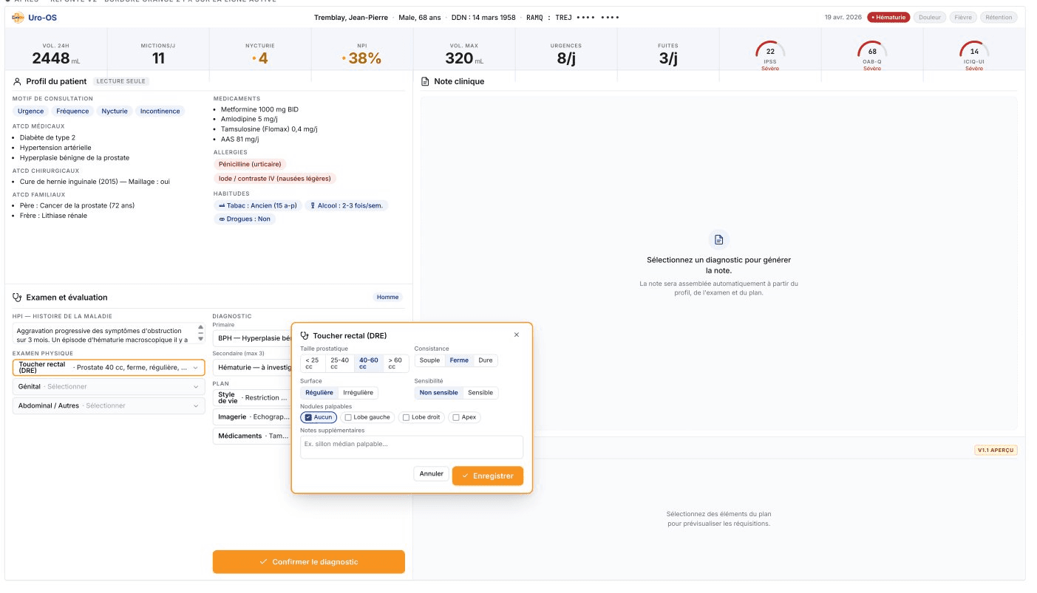Toggle the Rétention flag pill

pyautogui.click(x=999, y=17)
